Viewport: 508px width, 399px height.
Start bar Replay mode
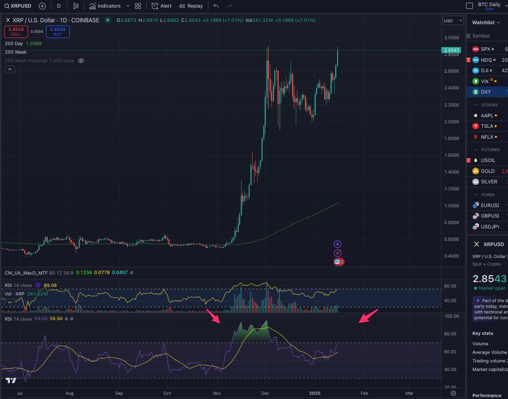pyautogui.click(x=191, y=6)
